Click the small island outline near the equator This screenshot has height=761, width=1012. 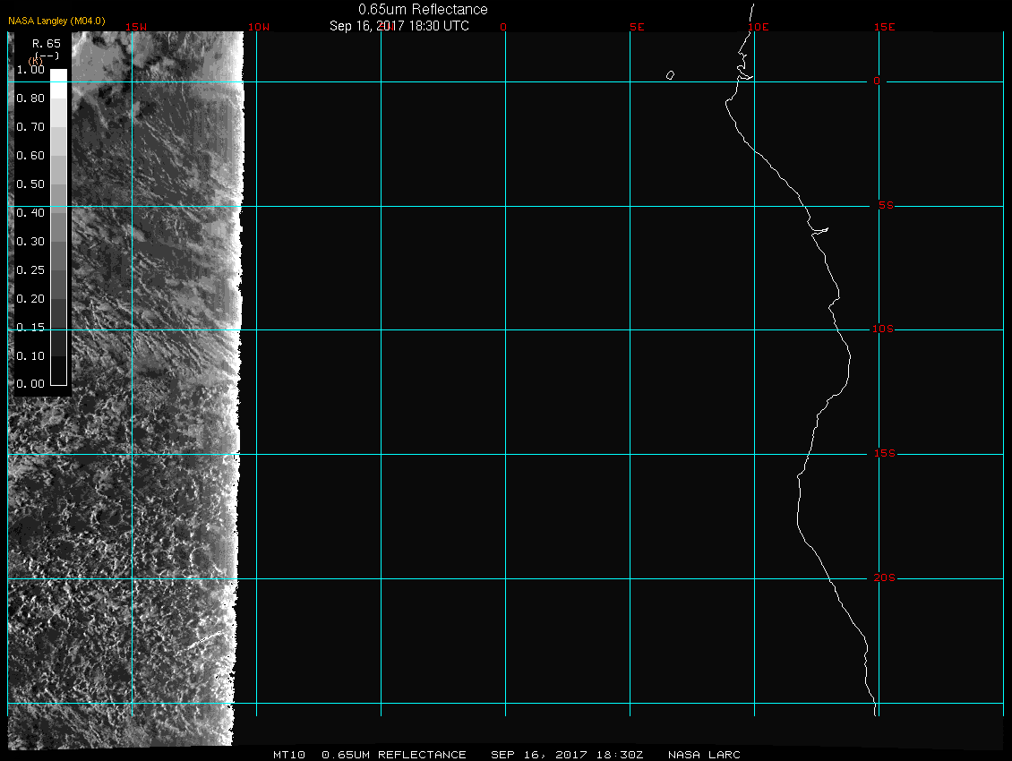pos(670,75)
